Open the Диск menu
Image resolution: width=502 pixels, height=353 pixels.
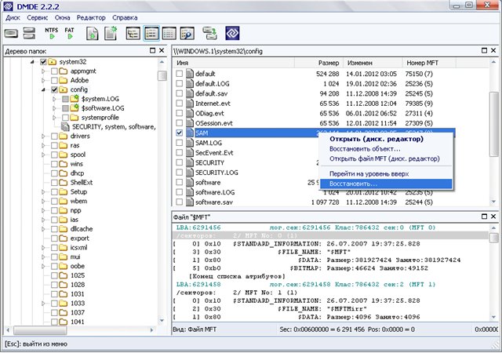pos(13,17)
